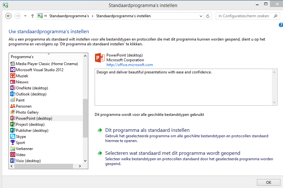This screenshot has height=188, width=283.
Task: Sort the list by the Programma's header
Action: (x=46, y=56)
